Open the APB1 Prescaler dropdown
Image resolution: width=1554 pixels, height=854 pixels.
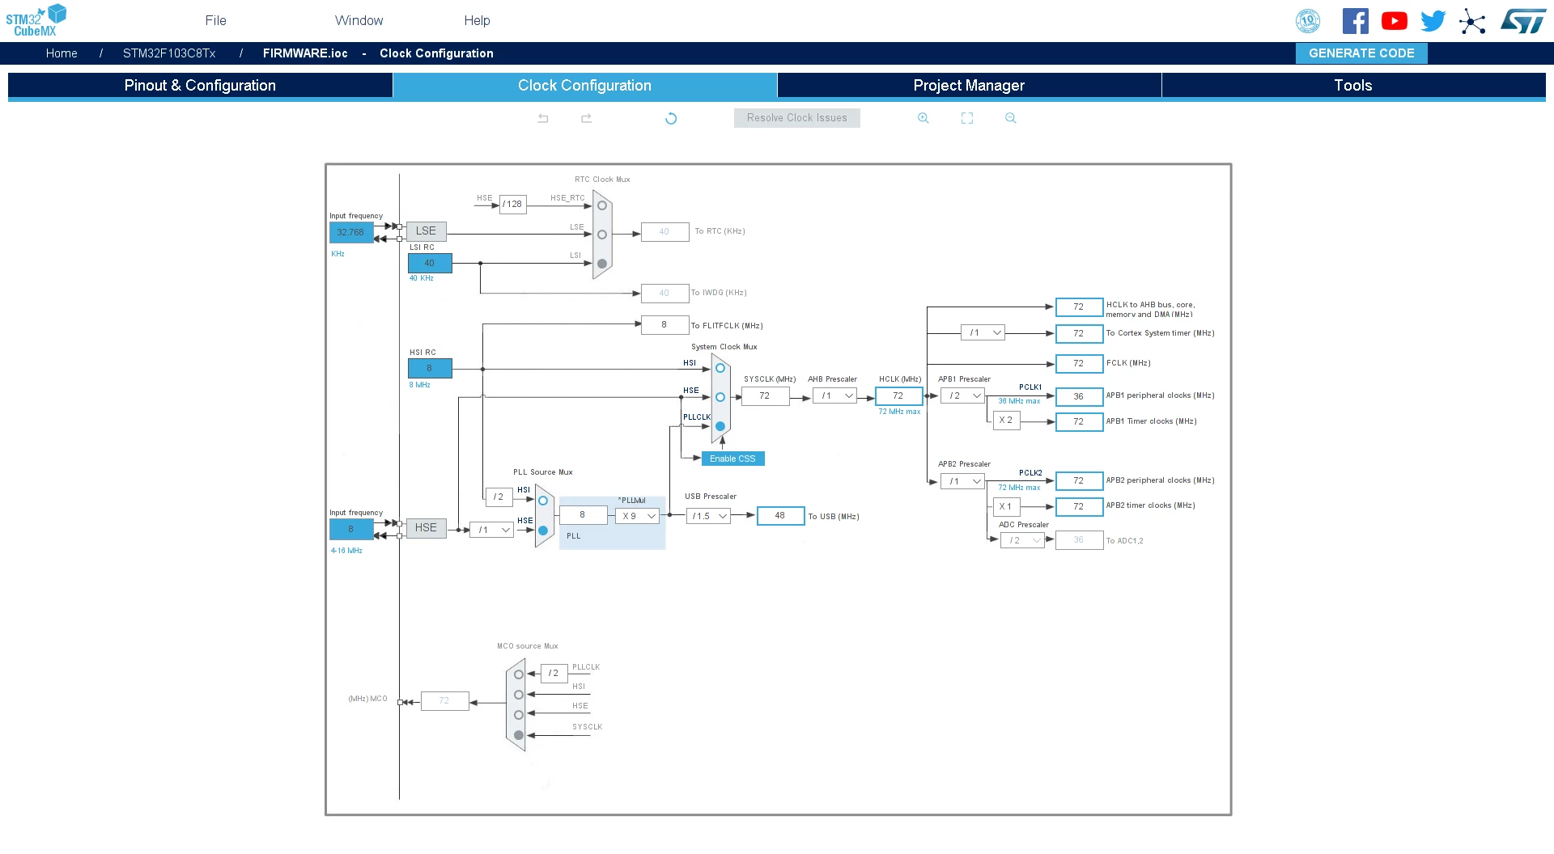(x=962, y=396)
